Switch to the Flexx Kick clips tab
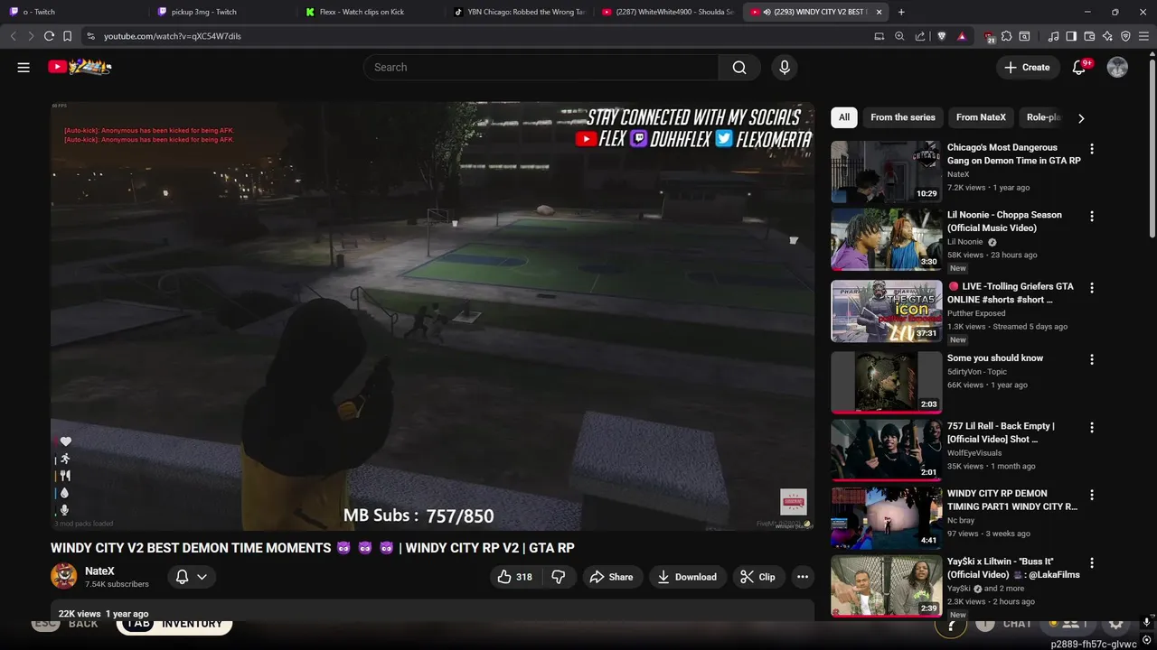The height and width of the screenshot is (650, 1157). (x=371, y=12)
